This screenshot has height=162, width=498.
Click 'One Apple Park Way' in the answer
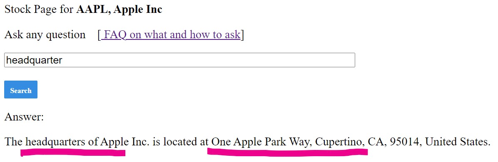pos(262,142)
